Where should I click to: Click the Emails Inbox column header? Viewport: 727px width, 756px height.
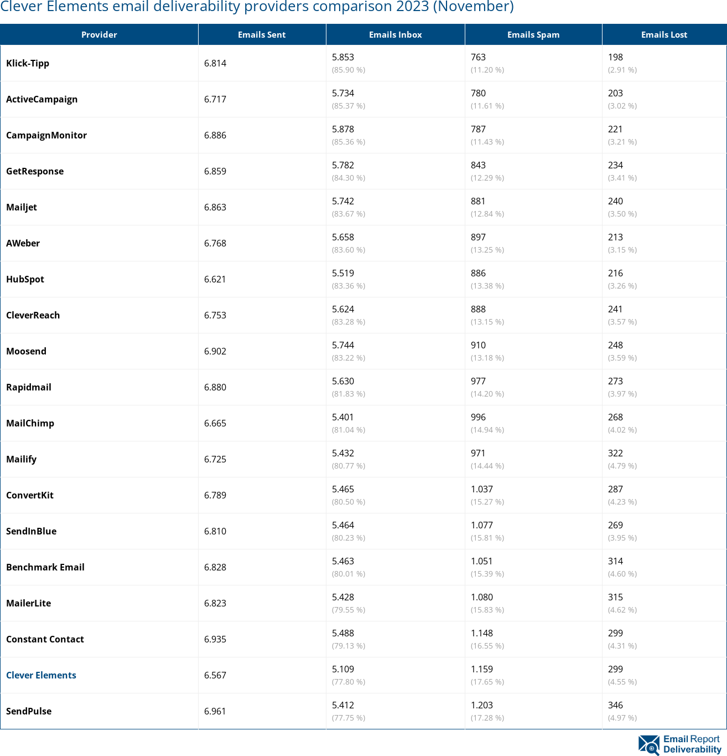pyautogui.click(x=396, y=34)
